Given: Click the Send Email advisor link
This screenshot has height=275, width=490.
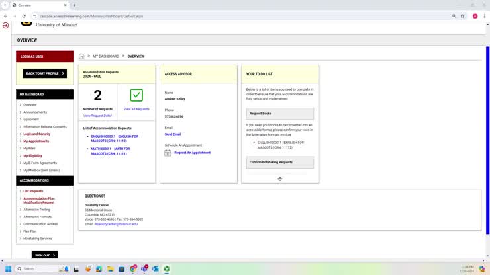Looking at the screenshot, I should tap(172, 134).
